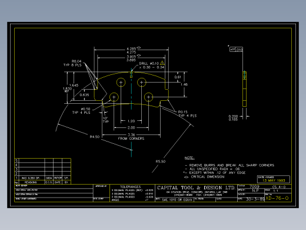Select the 4.275 lower width dimension
Screen dimensions: 306x230
131,52
